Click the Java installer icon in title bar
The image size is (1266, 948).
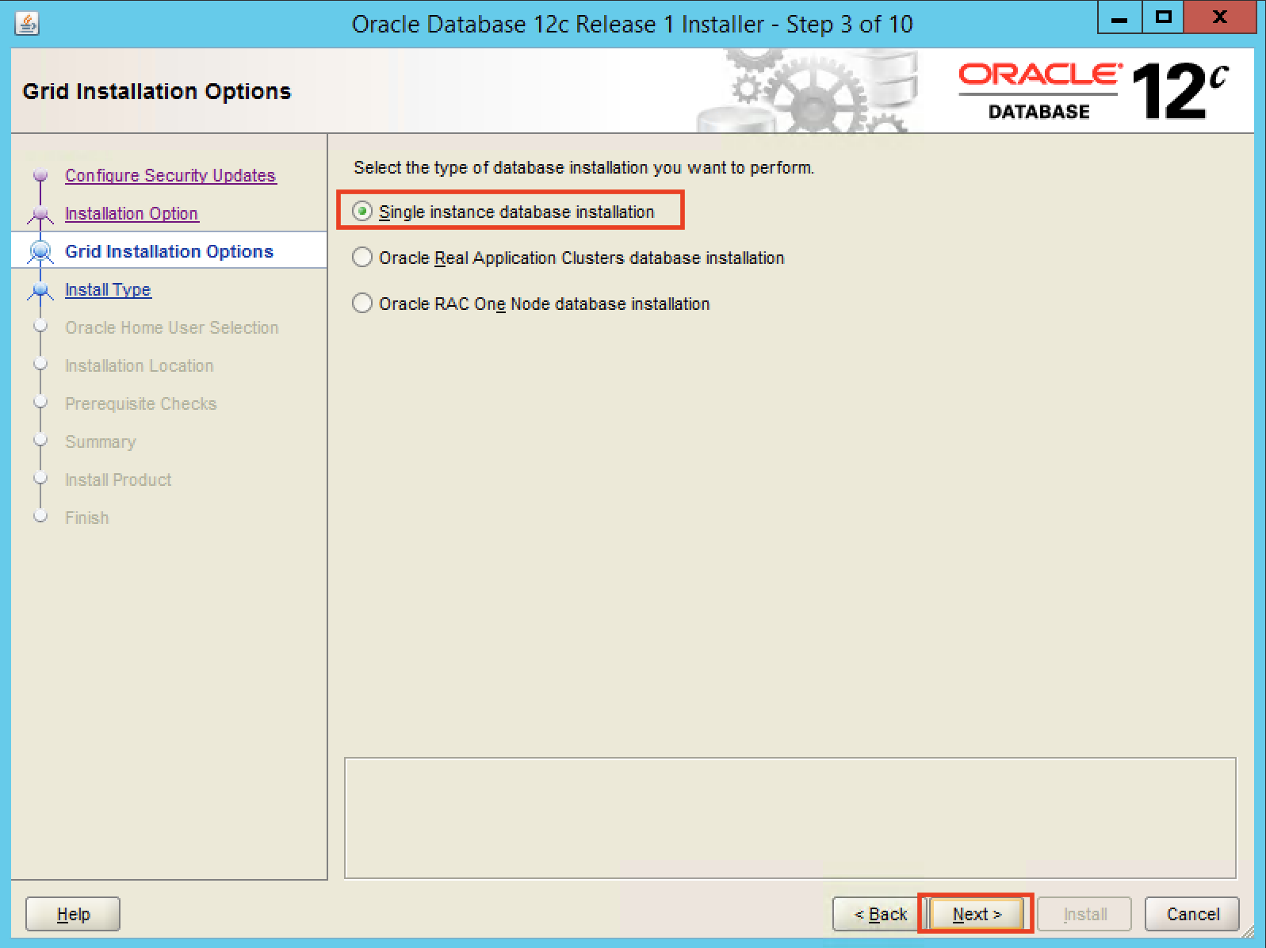(27, 24)
